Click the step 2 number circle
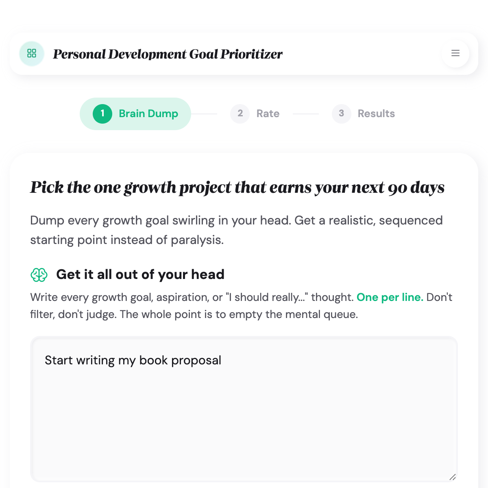Image resolution: width=488 pixels, height=488 pixels. pos(240,113)
